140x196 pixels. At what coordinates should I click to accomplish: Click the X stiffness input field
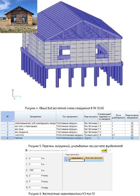click(35, 159)
